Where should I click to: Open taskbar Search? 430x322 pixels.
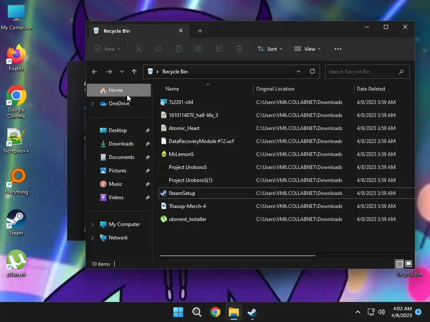tap(197, 312)
